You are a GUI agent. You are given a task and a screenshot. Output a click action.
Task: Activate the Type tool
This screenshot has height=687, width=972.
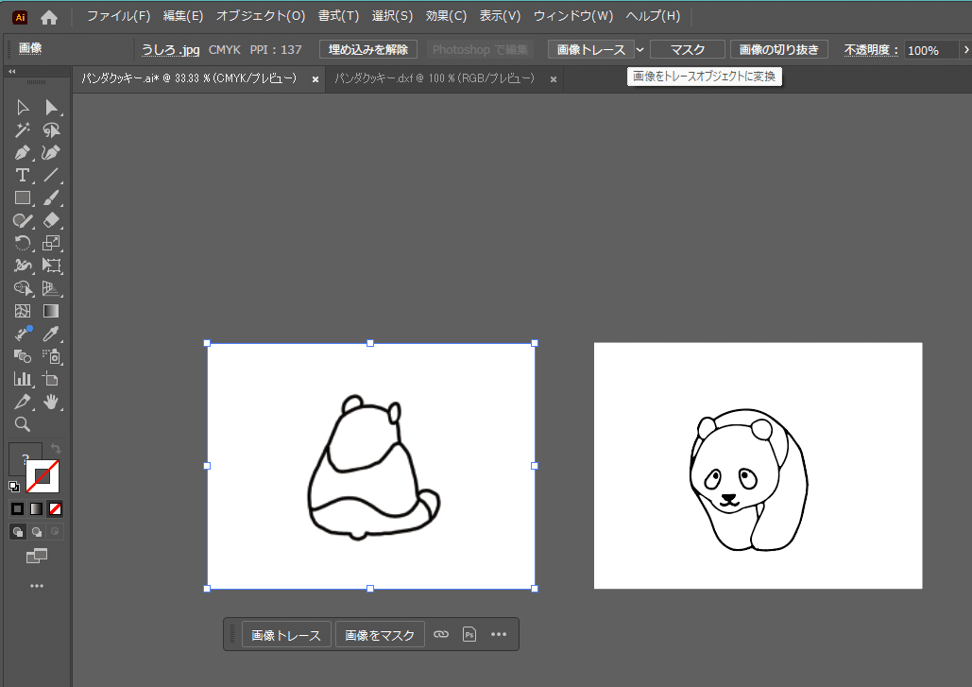(x=23, y=176)
